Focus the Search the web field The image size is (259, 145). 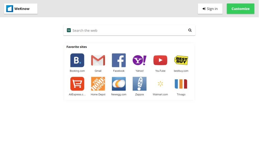[x=129, y=30]
